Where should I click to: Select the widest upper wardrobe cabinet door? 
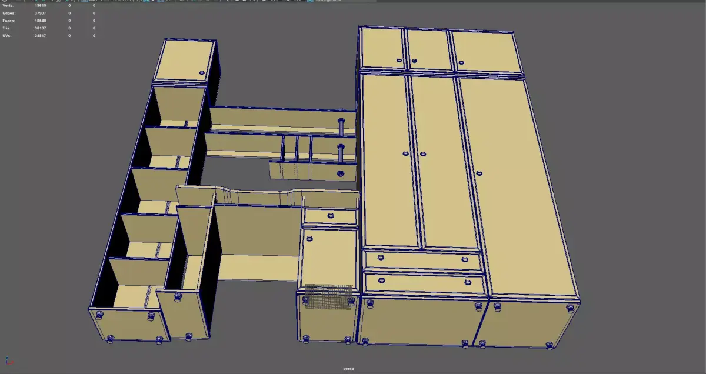click(x=488, y=52)
